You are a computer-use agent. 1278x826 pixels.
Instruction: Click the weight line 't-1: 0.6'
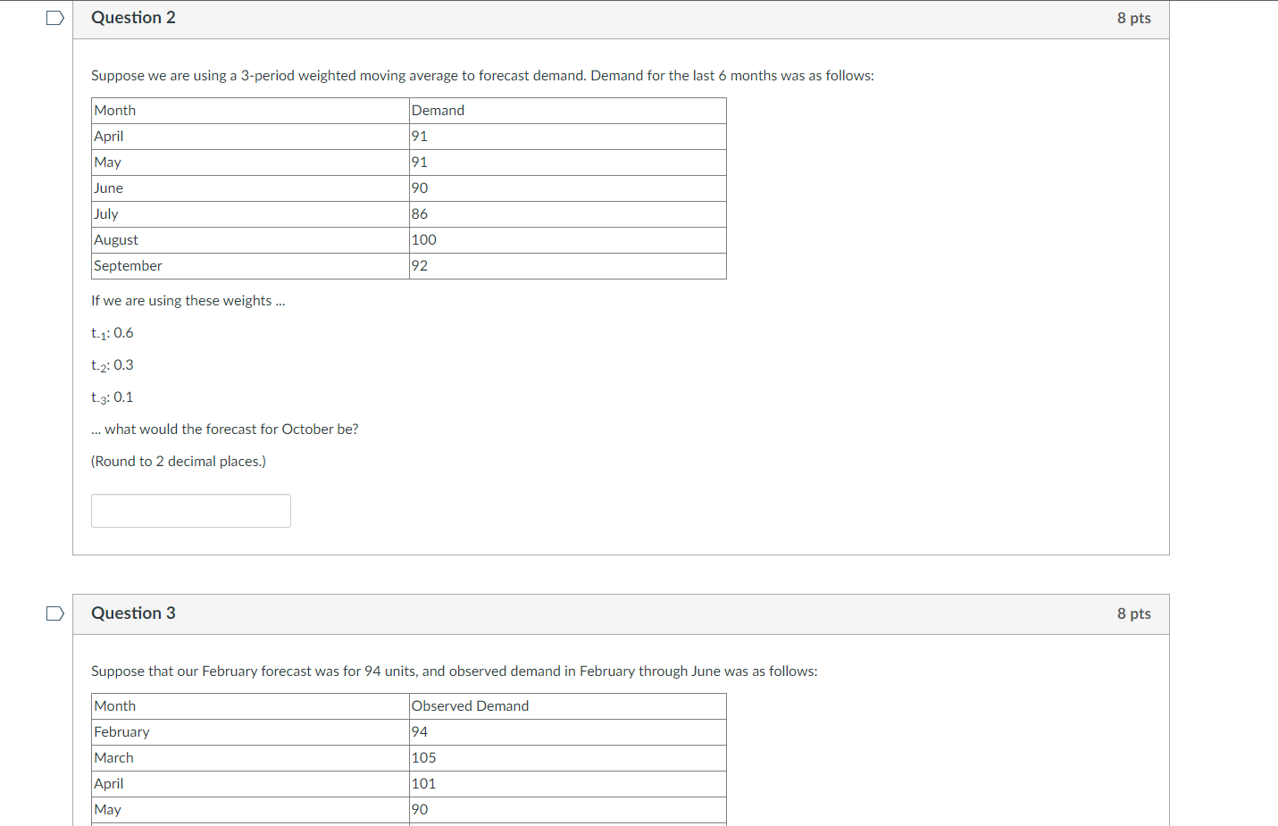tap(113, 333)
